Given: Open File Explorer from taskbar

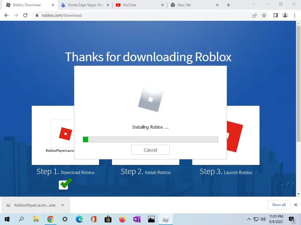Looking at the screenshot, I should pyautogui.click(x=36, y=219).
